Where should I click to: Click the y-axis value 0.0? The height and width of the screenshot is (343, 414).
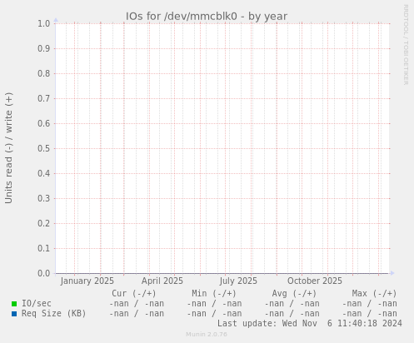click(x=44, y=273)
